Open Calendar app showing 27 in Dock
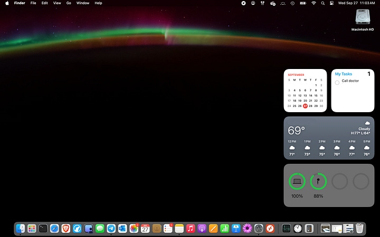The width and height of the screenshot is (380, 237). 145,228
